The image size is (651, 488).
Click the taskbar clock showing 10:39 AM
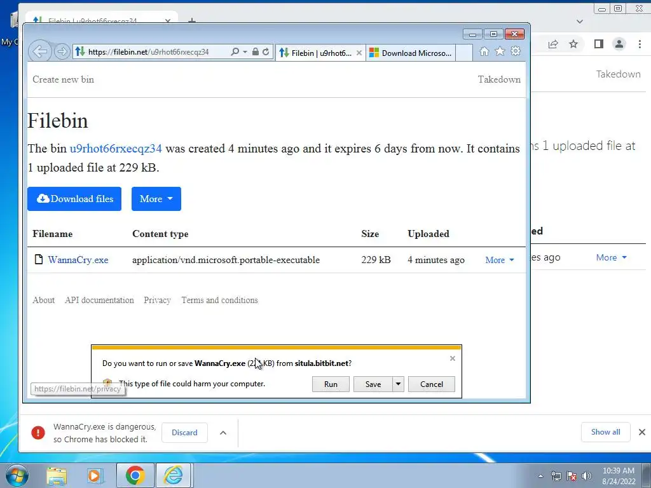(619, 476)
